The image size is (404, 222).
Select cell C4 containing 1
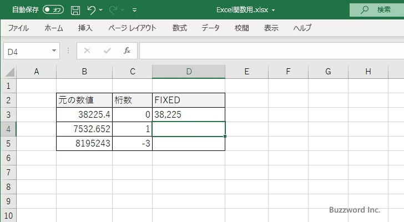[x=133, y=129]
